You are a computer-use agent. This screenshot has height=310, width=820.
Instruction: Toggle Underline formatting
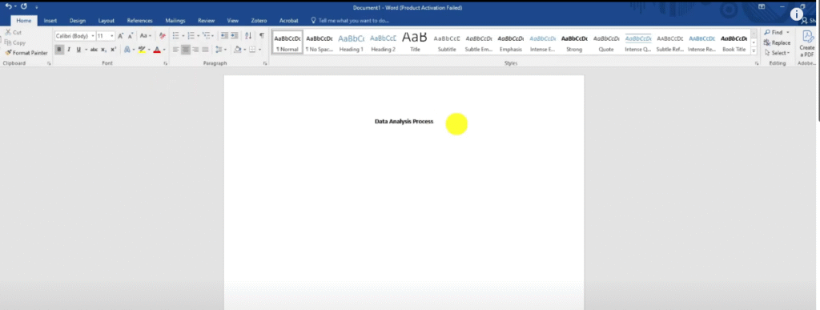78,50
